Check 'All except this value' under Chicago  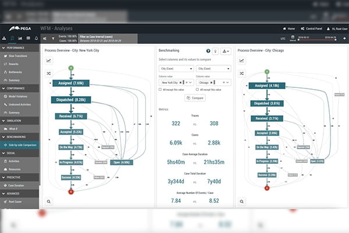[x=198, y=89]
